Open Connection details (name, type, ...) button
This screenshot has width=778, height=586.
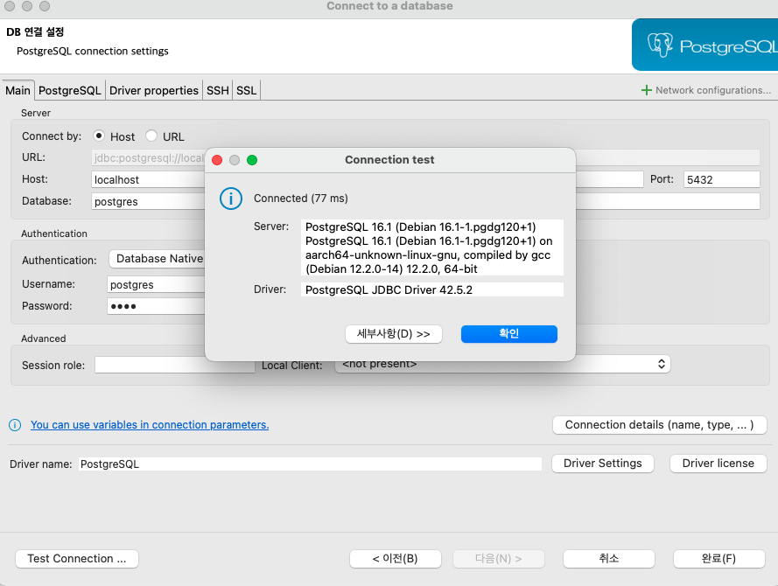click(x=659, y=425)
